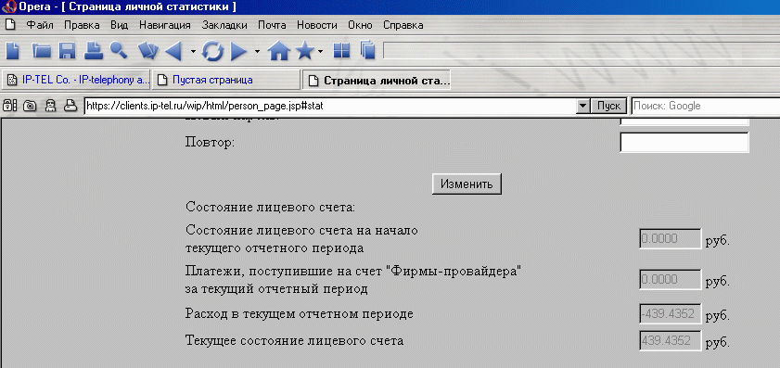Open the Правка menu
The height and width of the screenshot is (368, 780).
pos(82,25)
